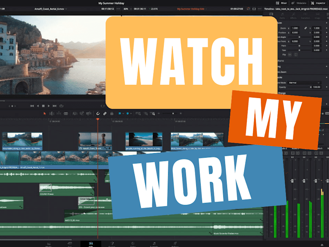Open the Mixer panel
This screenshot has height=247, width=329.
pos(281,3)
